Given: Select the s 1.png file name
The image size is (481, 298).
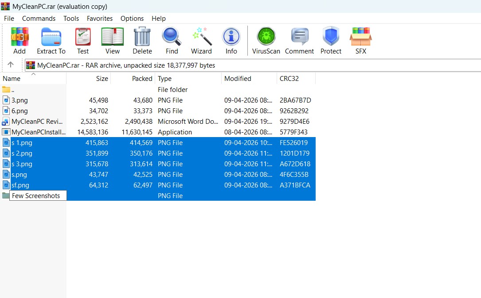Looking at the screenshot, I should (x=22, y=143).
